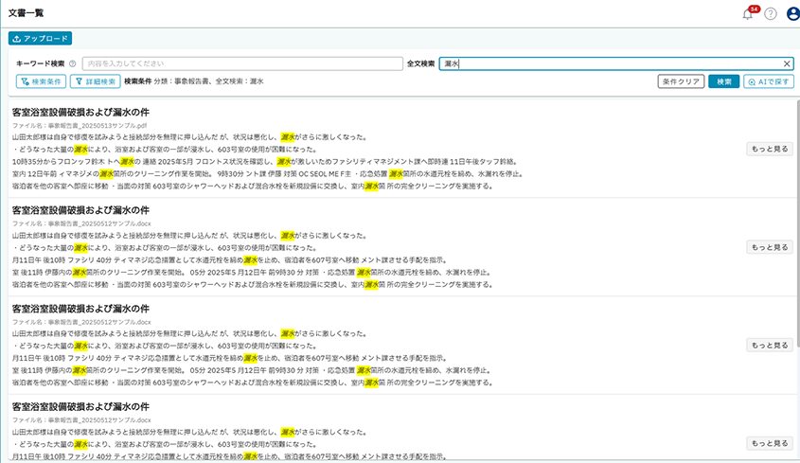800x463 pixels.
Task: Click the red notification count badge
Action: tap(754, 9)
